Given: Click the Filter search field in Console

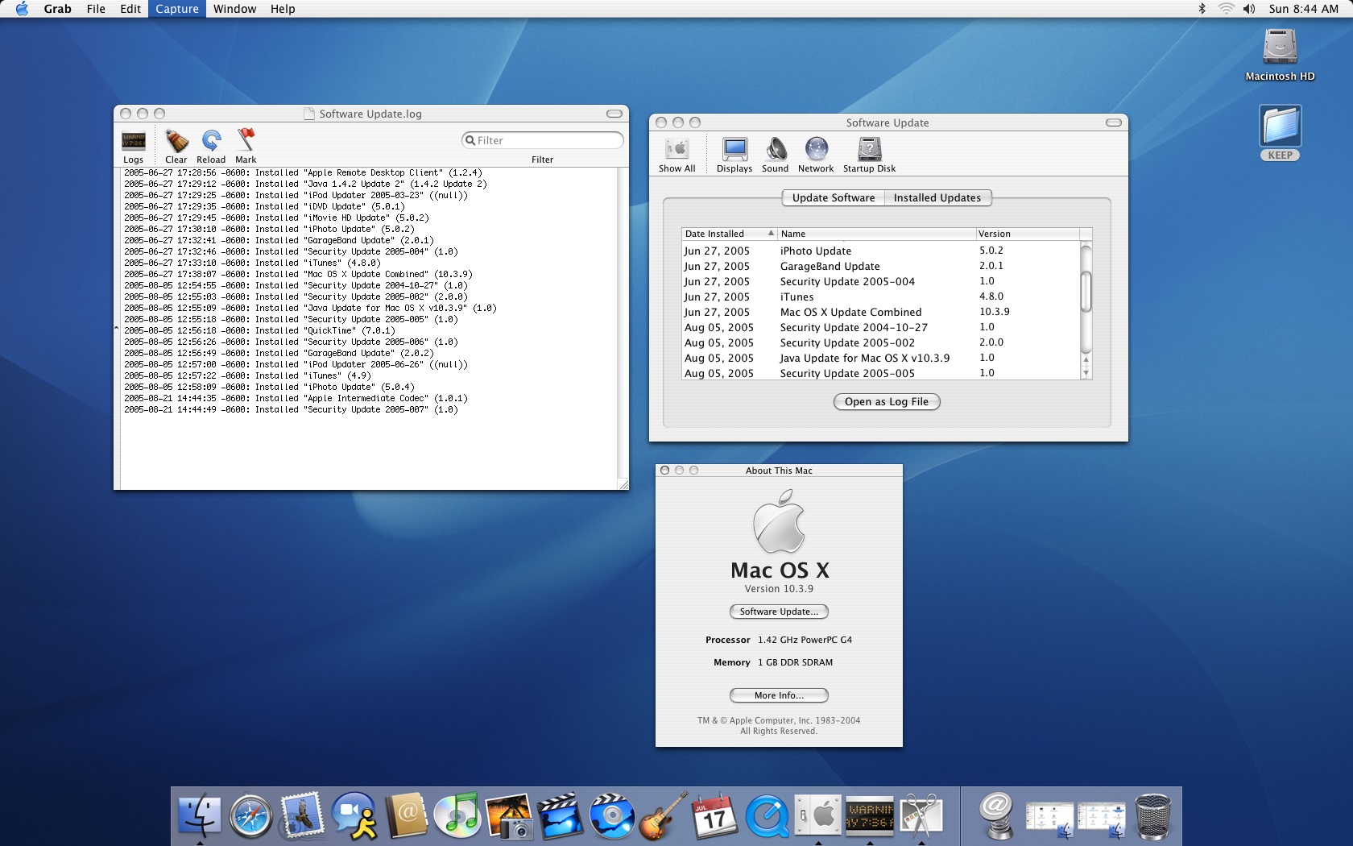Looking at the screenshot, I should [543, 140].
